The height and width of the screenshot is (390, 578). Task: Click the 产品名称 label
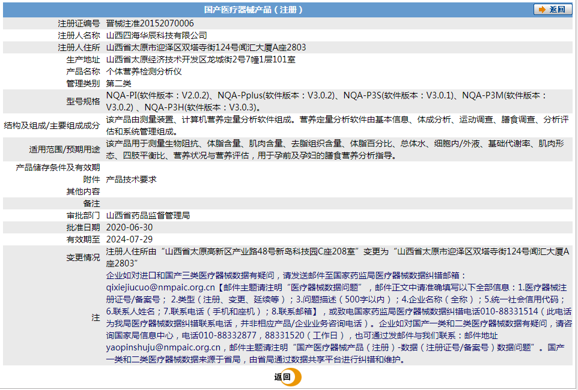(83, 71)
